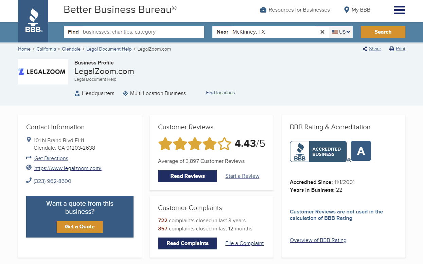Click the Share link text
Screen dimensions: 423x264
coord(375,49)
